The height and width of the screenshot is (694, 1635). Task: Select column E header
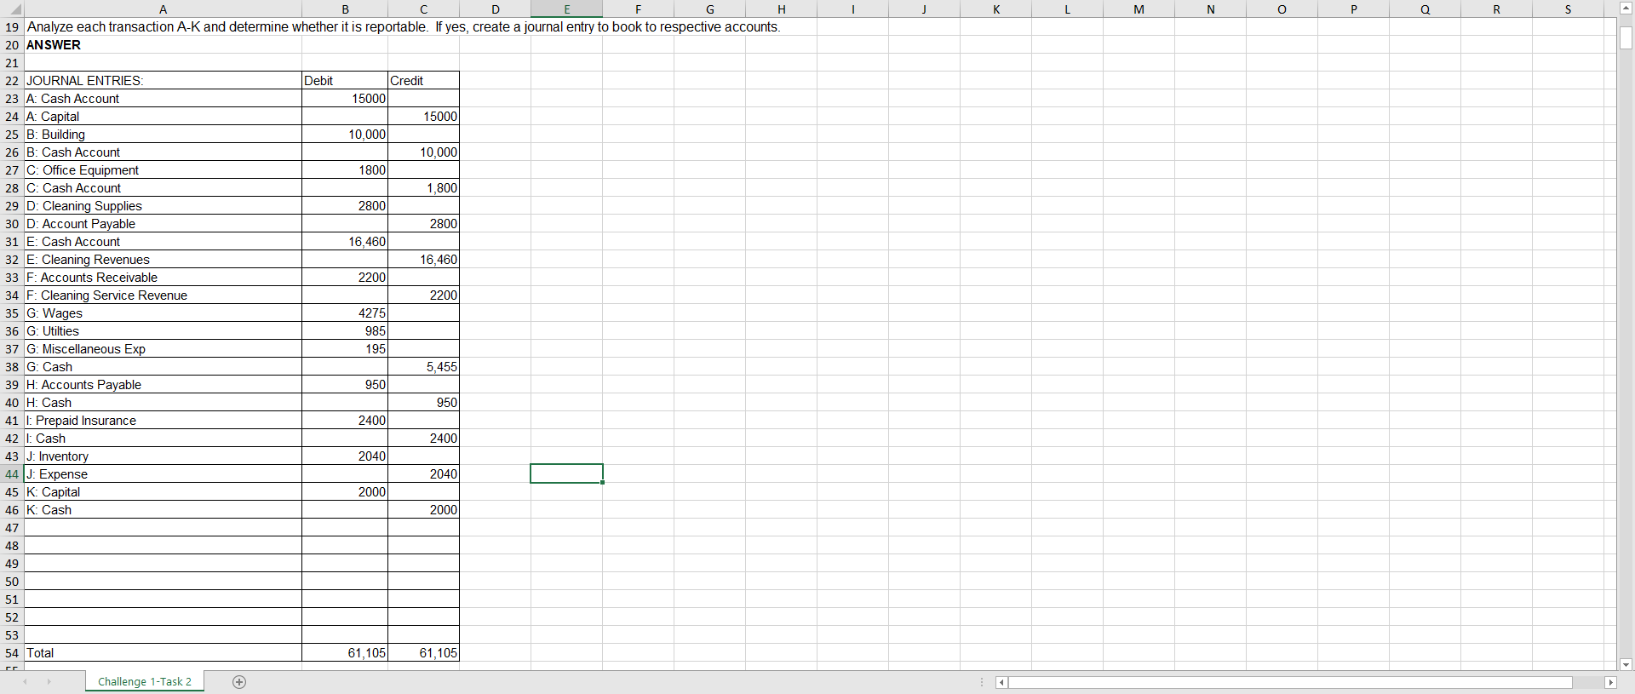[566, 9]
